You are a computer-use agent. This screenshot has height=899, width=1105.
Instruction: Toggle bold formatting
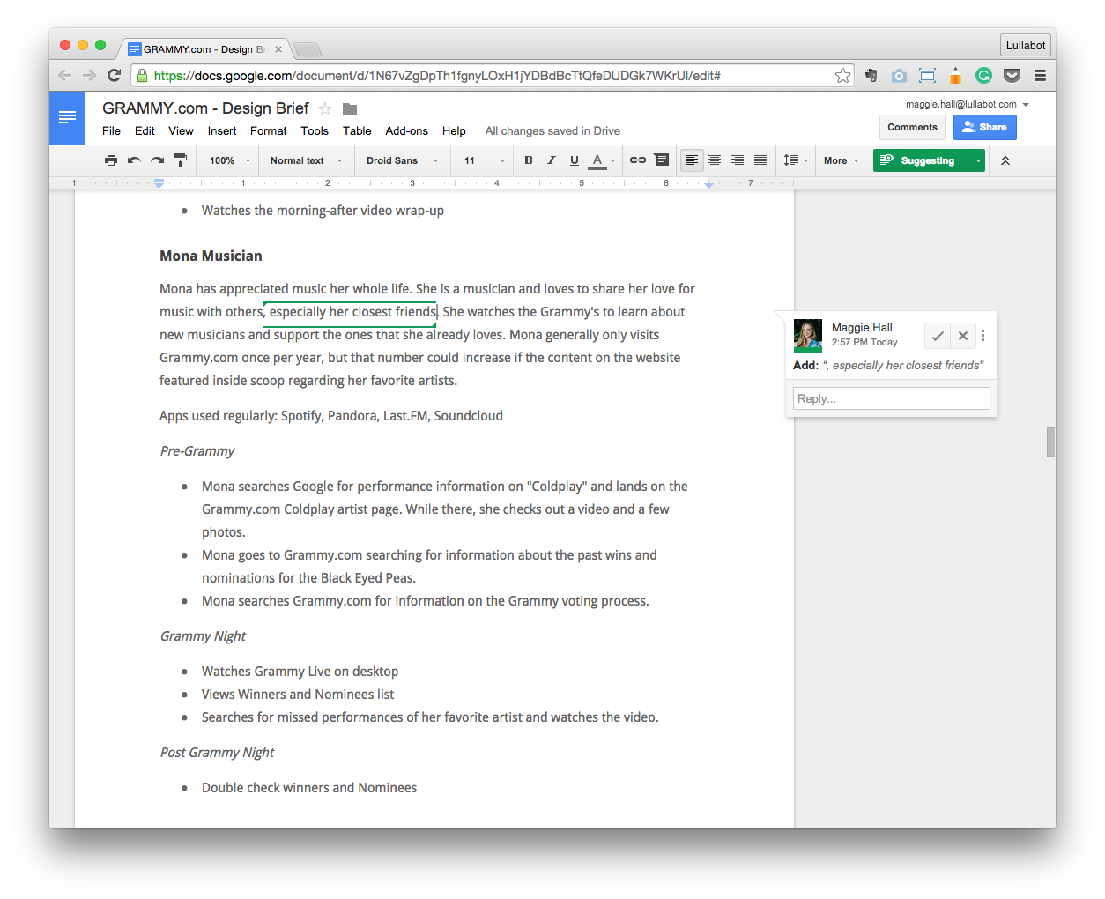click(x=529, y=160)
